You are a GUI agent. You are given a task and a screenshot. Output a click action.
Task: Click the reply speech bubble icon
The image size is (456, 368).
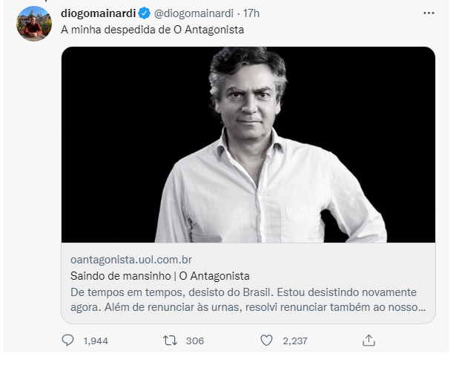pos(67,340)
